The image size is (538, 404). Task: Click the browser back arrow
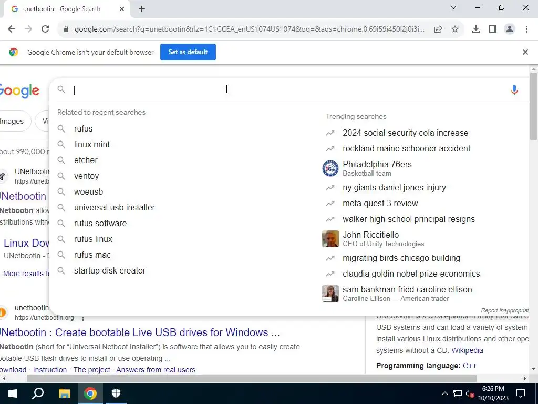(x=12, y=29)
